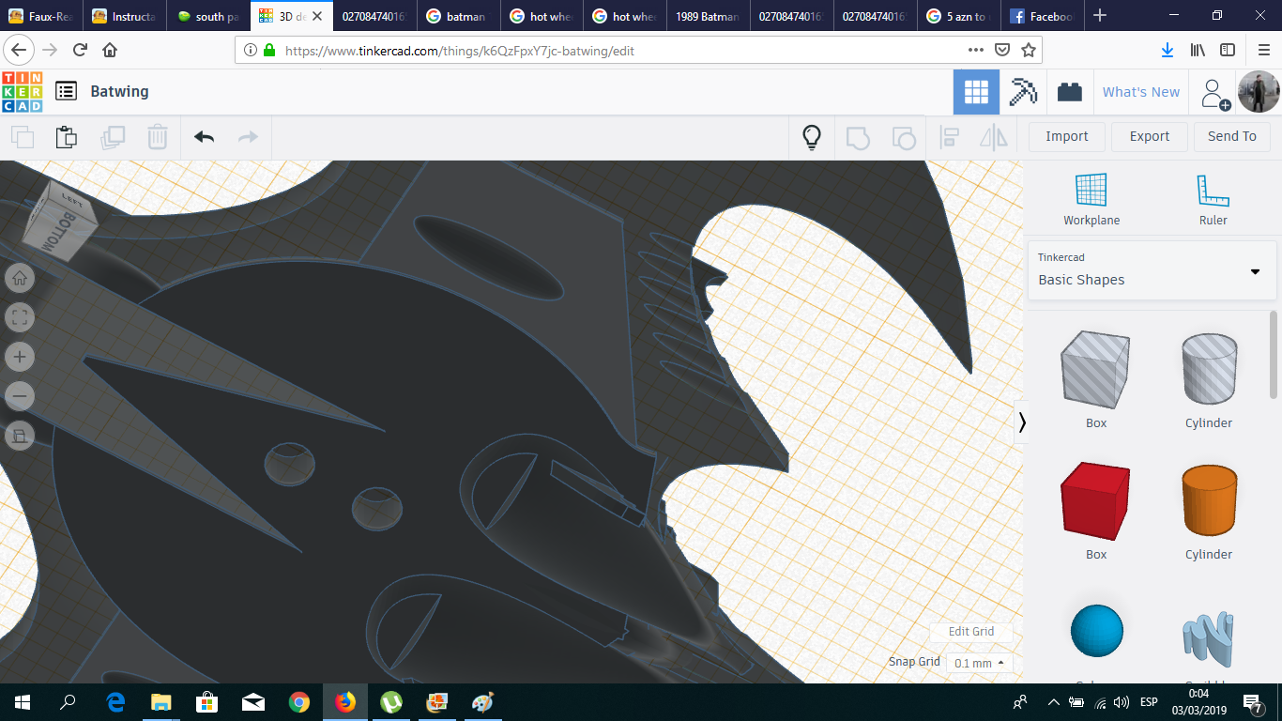Open the What's New link
Viewport: 1282px width, 721px height.
point(1141,92)
